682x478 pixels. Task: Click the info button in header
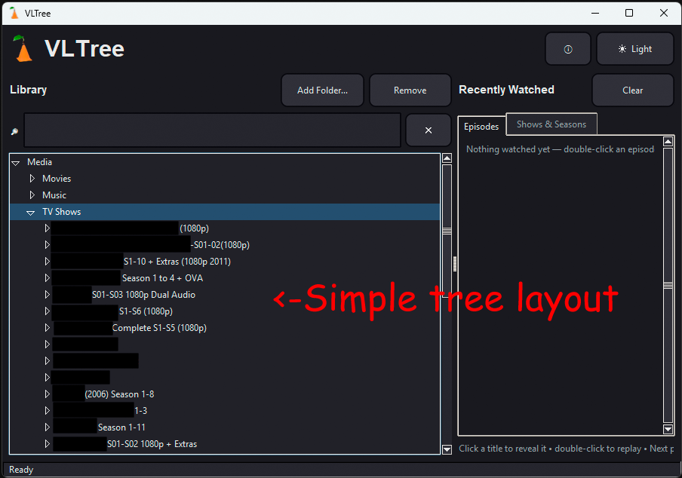click(567, 49)
